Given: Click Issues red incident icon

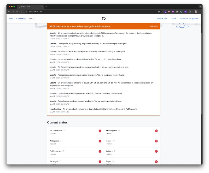Looking at the screenshot, I should point(156,141).
